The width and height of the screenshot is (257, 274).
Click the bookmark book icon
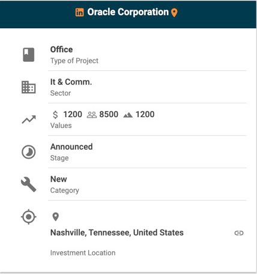click(29, 55)
